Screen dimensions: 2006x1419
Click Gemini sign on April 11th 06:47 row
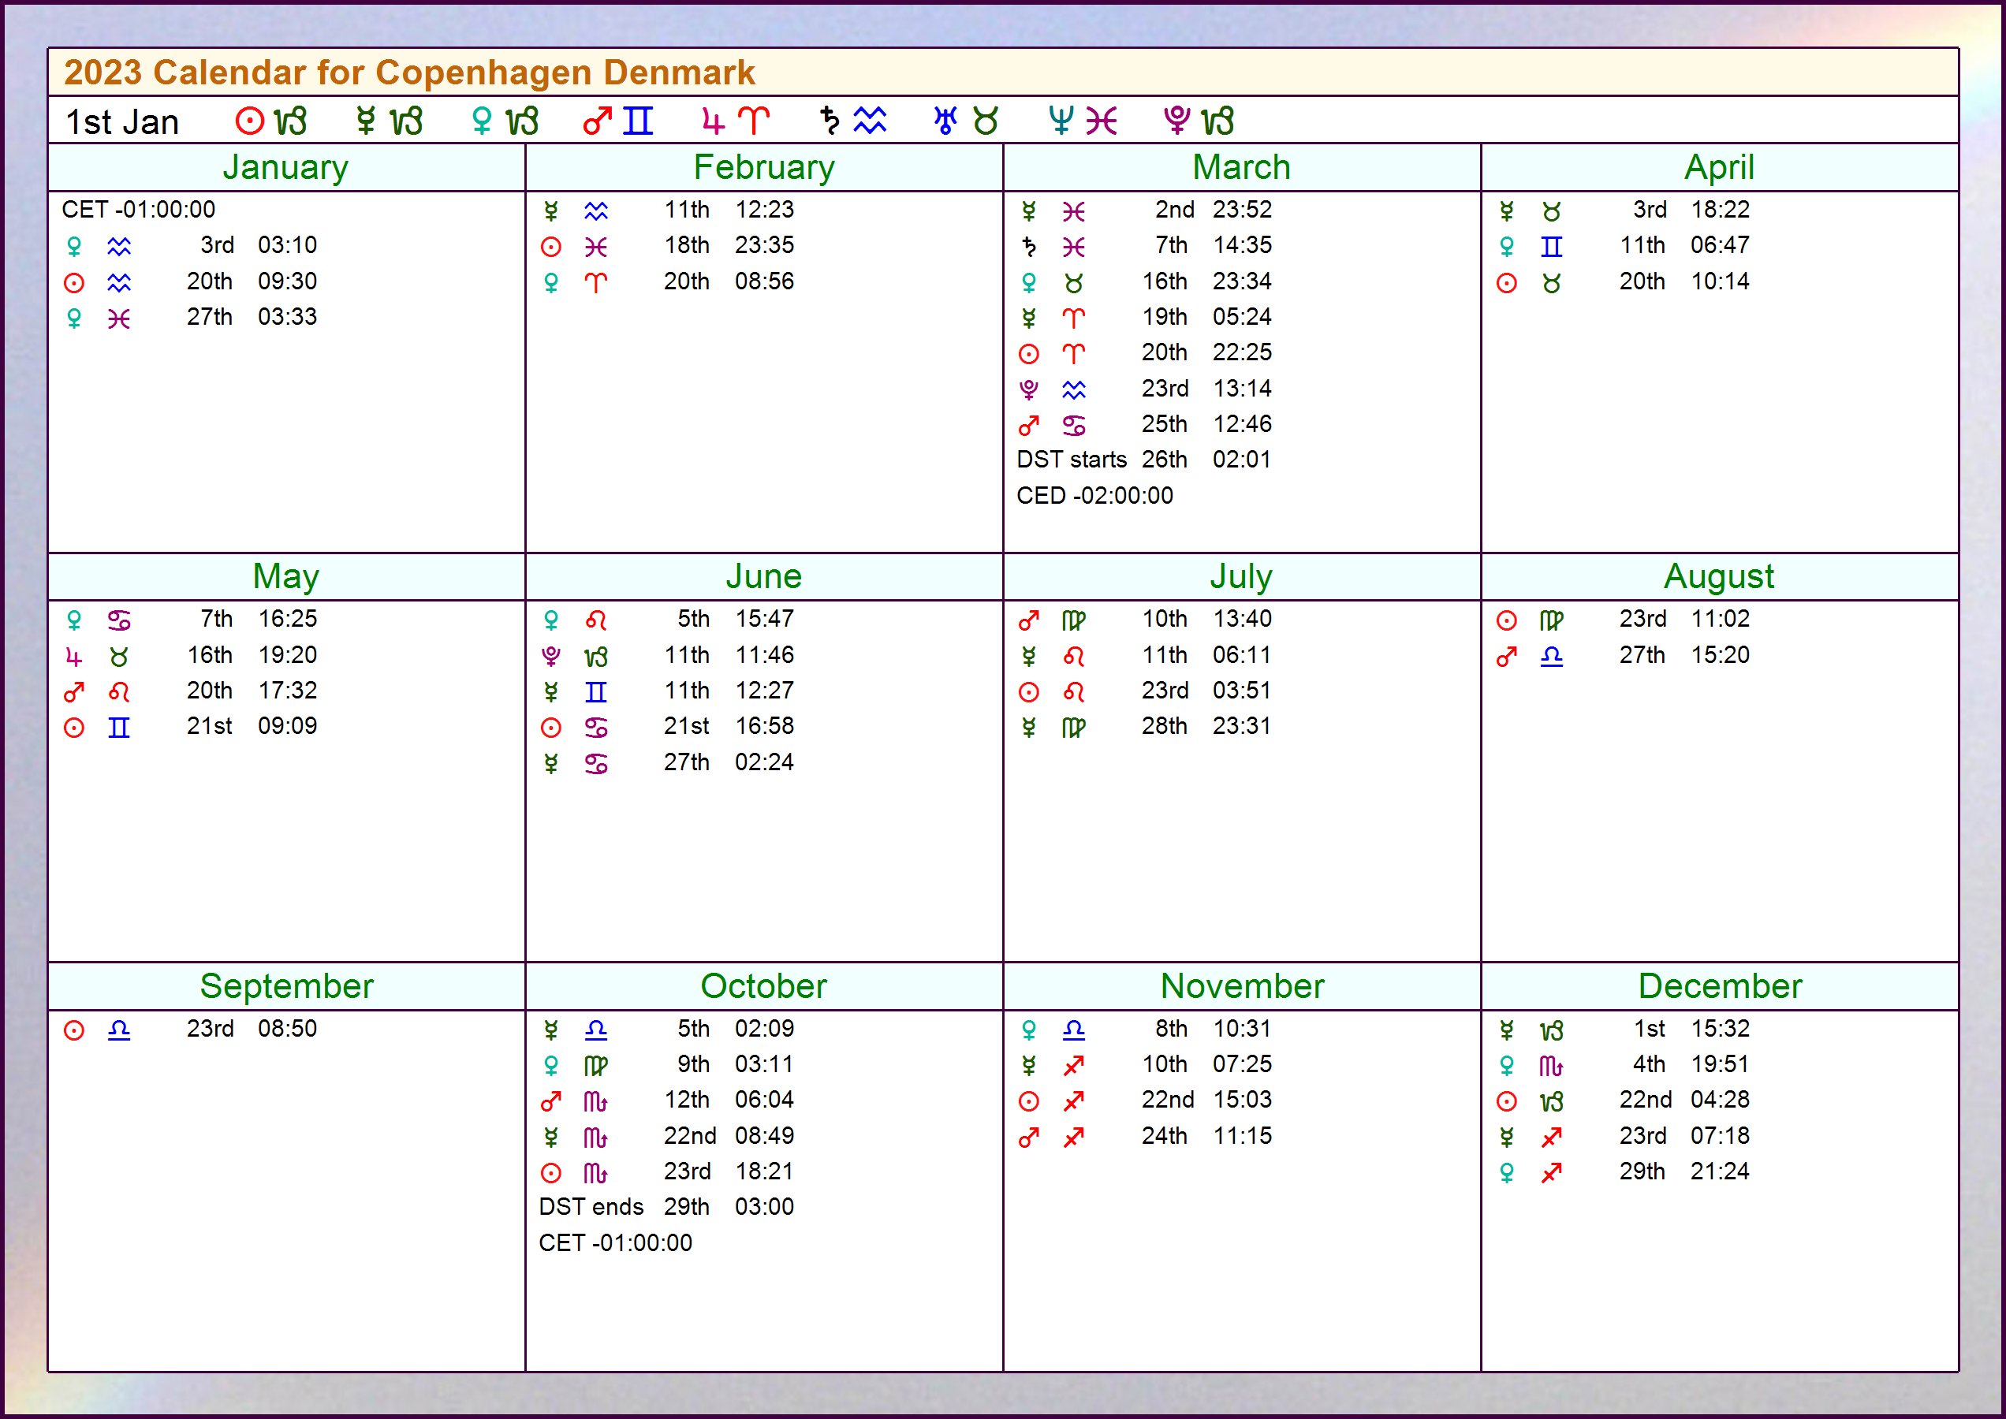[x=1552, y=247]
